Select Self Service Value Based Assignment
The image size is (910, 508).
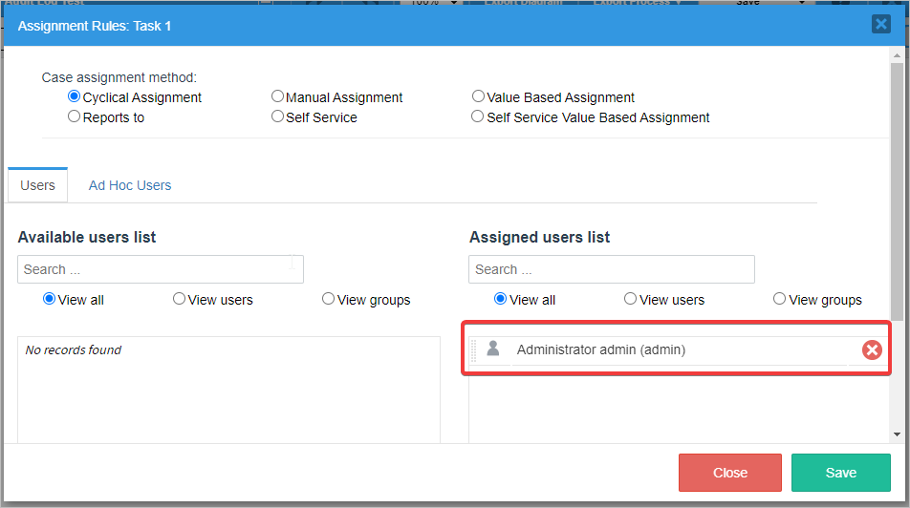click(x=478, y=116)
